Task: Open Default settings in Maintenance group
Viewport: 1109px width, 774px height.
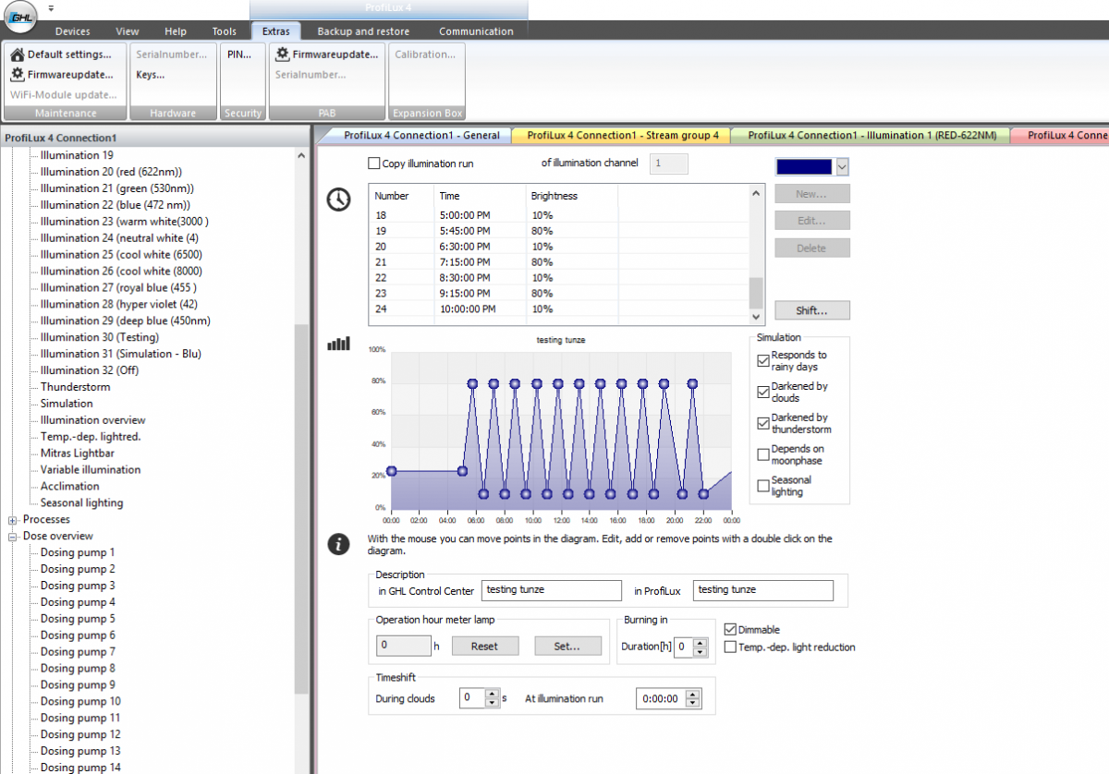Action: pyautogui.click(x=61, y=54)
